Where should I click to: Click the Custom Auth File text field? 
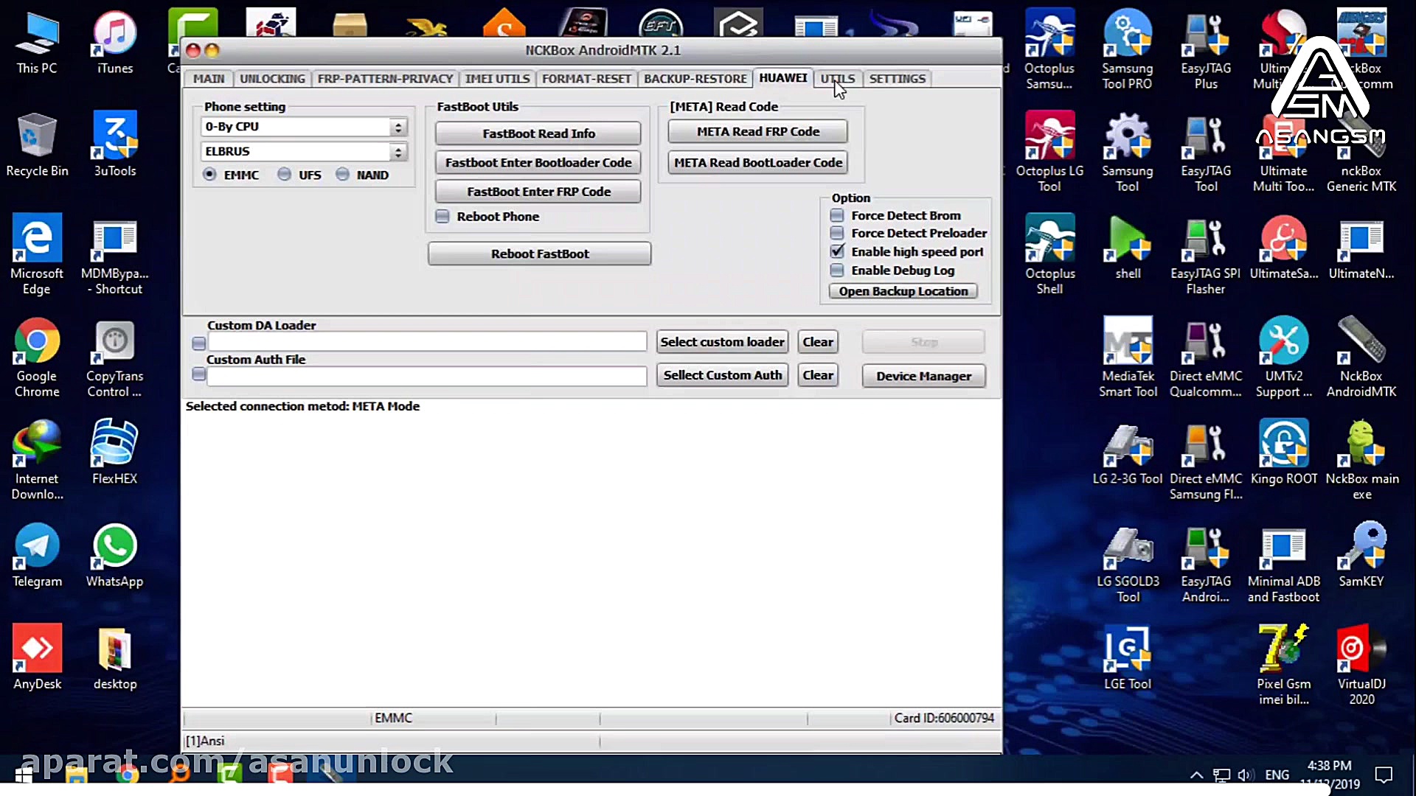click(428, 376)
